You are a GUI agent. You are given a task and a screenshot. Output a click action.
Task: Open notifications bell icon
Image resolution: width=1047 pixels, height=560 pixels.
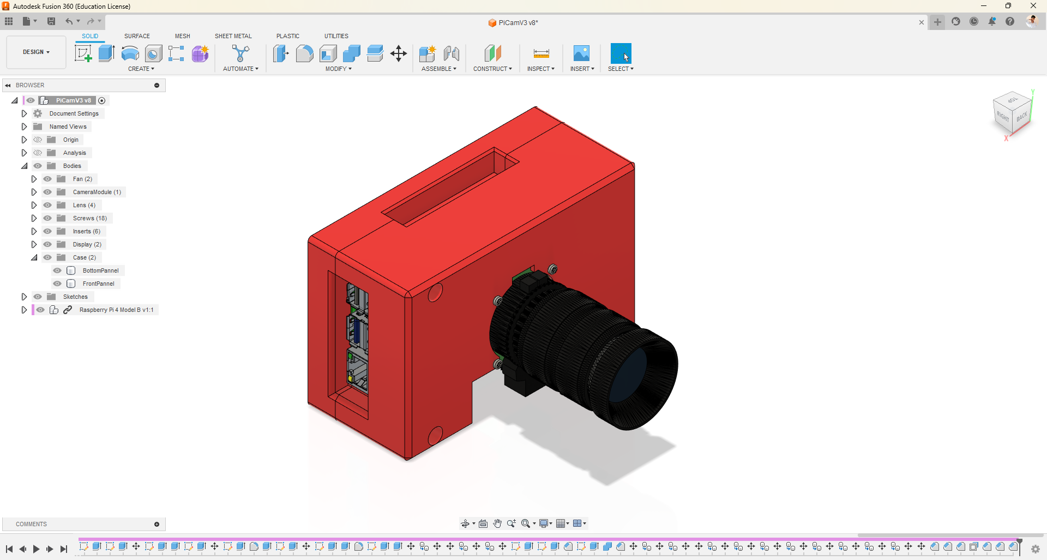(x=992, y=21)
